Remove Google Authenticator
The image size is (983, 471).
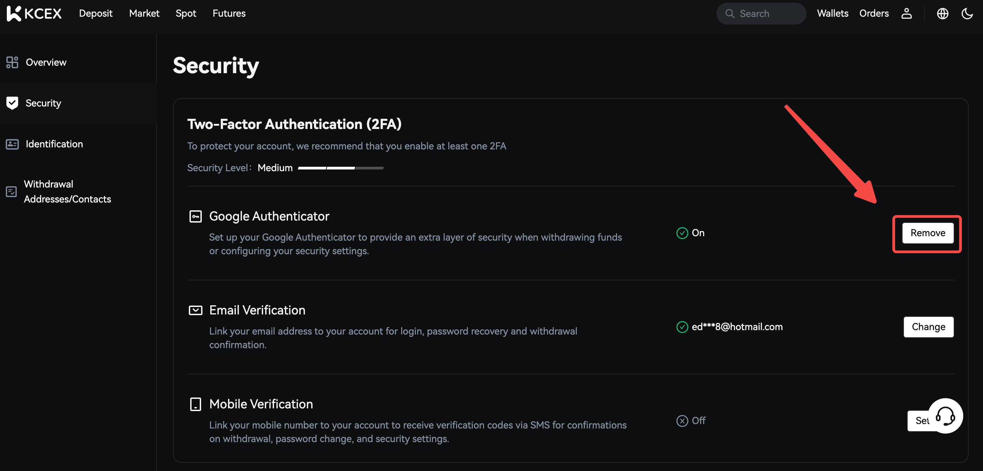[927, 233]
